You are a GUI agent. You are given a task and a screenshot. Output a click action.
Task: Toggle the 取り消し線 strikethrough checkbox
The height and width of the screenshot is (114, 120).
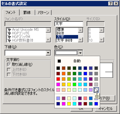[x=9, y=65]
